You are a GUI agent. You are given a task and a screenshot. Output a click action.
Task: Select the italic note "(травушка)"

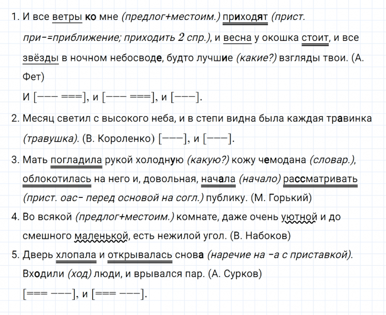[x=51, y=139]
